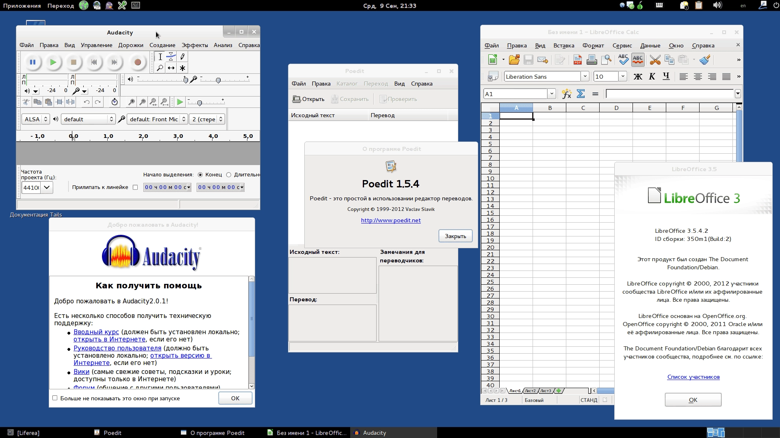
Task: Click 'Открыть' button in Poedit toolbar
Action: pos(308,99)
